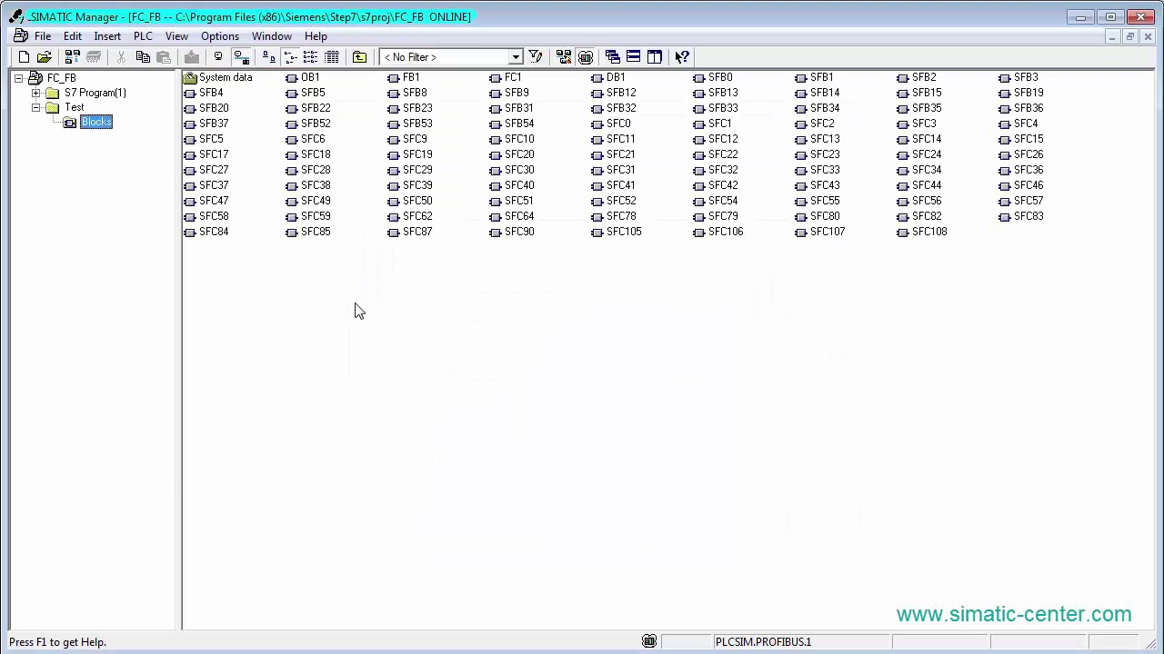Click the New Project toolbar icon

(24, 57)
